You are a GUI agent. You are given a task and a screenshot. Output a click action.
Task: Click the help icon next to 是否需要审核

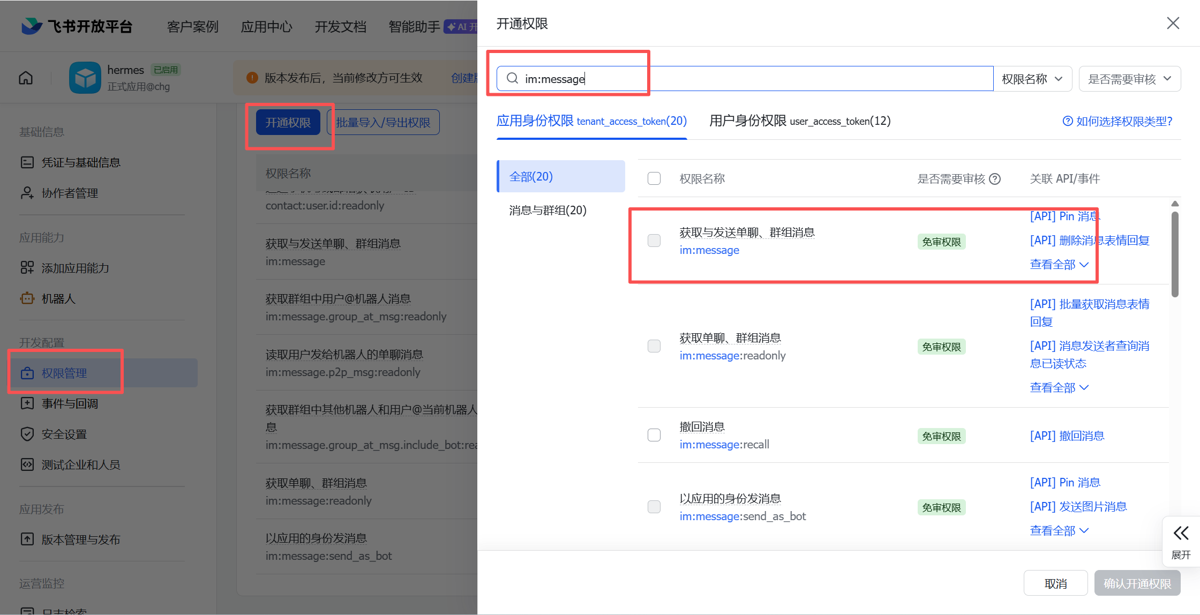tap(995, 179)
